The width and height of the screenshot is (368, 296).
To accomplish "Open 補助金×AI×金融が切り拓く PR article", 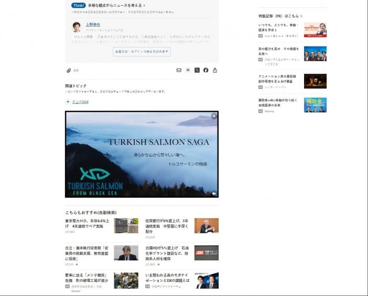I will [x=278, y=103].
